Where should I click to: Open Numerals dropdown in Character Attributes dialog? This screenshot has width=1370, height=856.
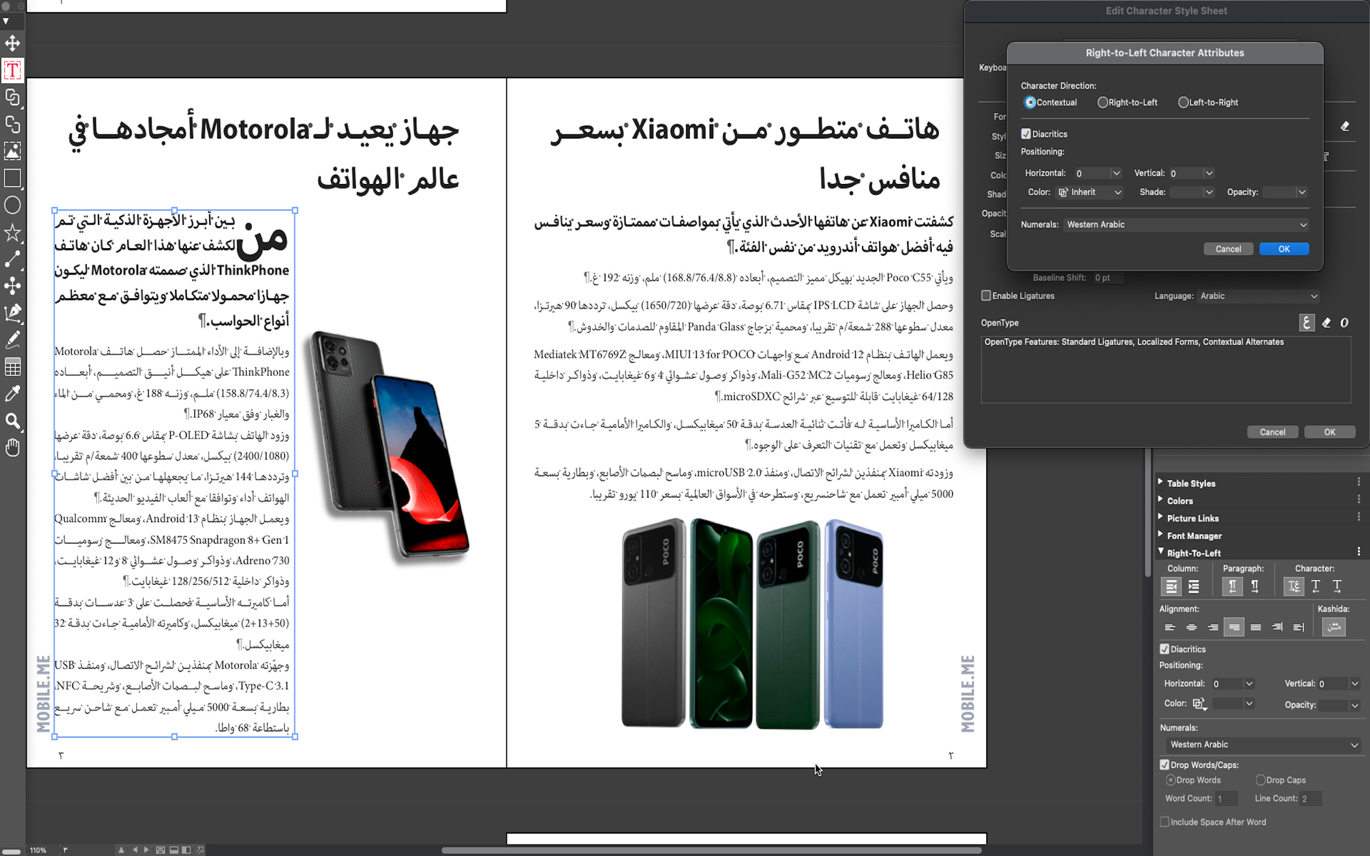[1186, 225]
